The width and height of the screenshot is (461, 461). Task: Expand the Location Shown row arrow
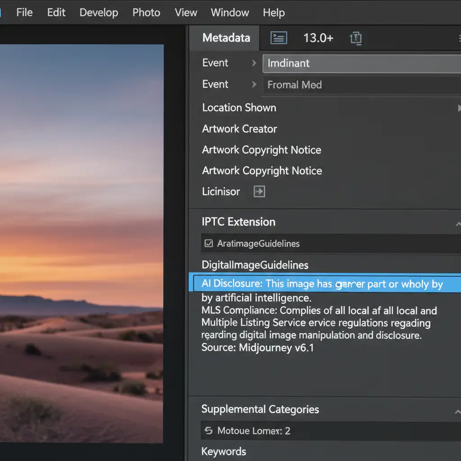click(459, 108)
